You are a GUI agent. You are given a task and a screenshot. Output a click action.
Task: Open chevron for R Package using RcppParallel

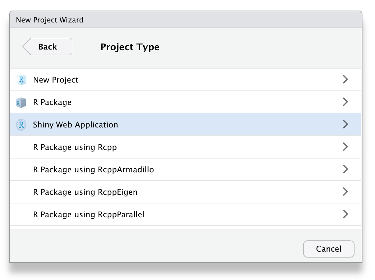[x=345, y=214]
